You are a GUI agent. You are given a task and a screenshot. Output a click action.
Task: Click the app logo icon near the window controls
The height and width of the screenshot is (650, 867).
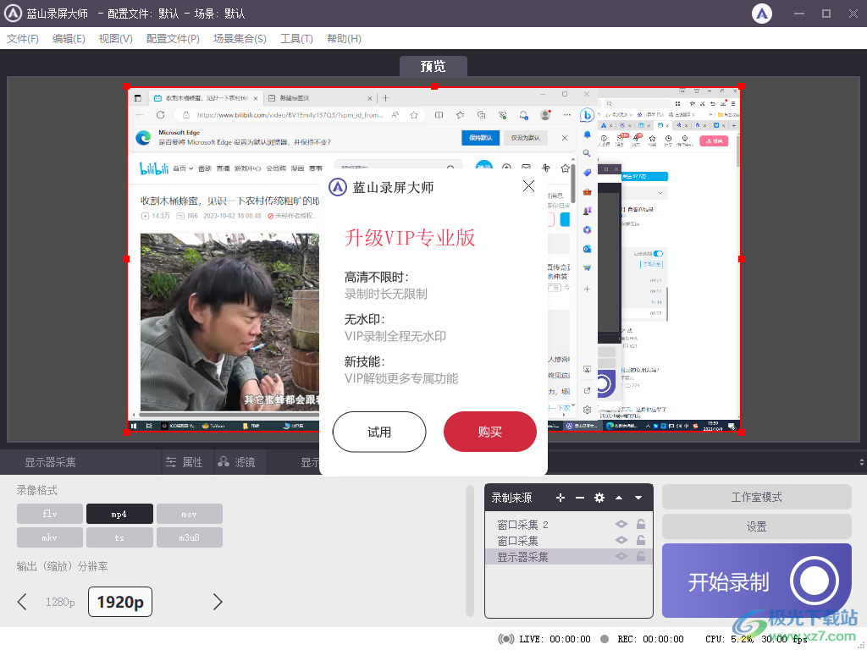[x=761, y=13]
